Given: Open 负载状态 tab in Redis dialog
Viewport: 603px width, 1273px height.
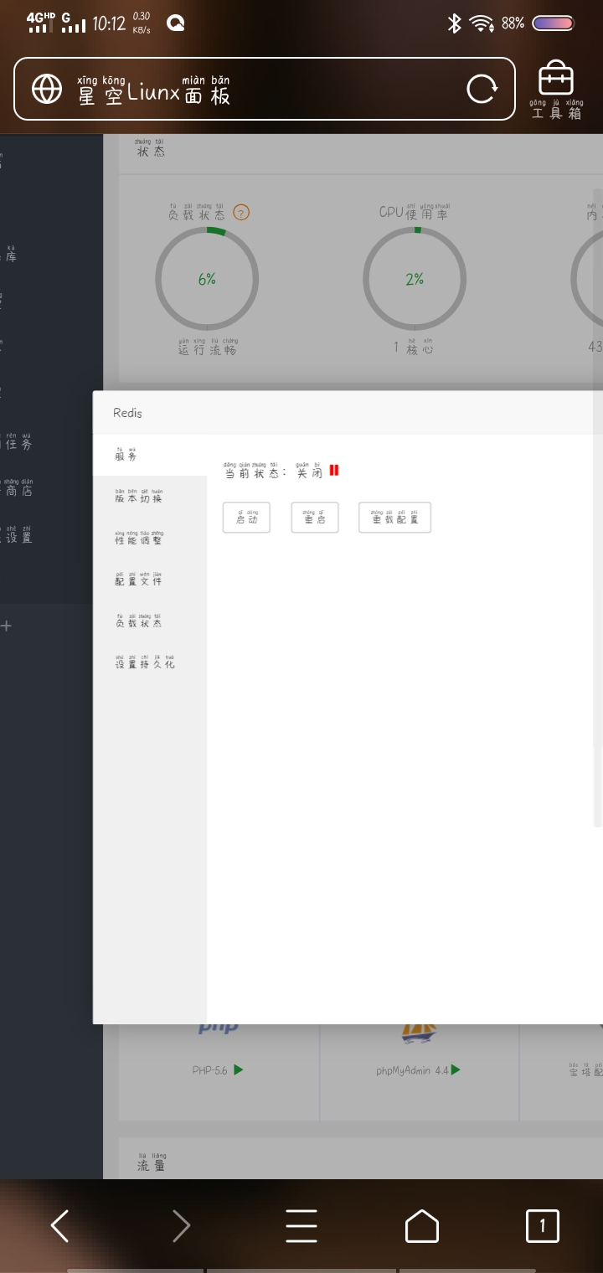Looking at the screenshot, I should click(150, 621).
